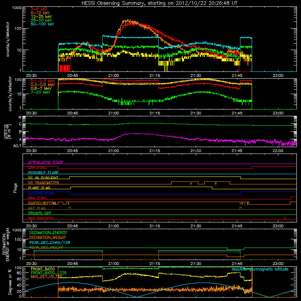This screenshot has width=301, height=301.
Task: Click the 0.3-0.8 MeV legend label
Action: (x=43, y=85)
